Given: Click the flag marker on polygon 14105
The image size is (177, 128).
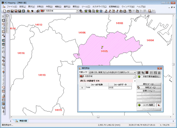Looking at the screenshot, I should coord(102,47).
